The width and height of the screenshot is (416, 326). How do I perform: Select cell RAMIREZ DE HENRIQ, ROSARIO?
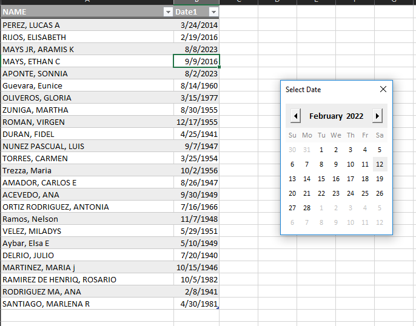[87, 280]
